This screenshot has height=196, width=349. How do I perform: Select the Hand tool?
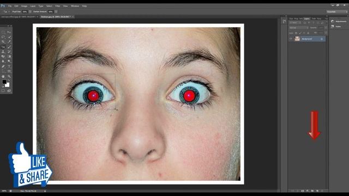(3, 76)
